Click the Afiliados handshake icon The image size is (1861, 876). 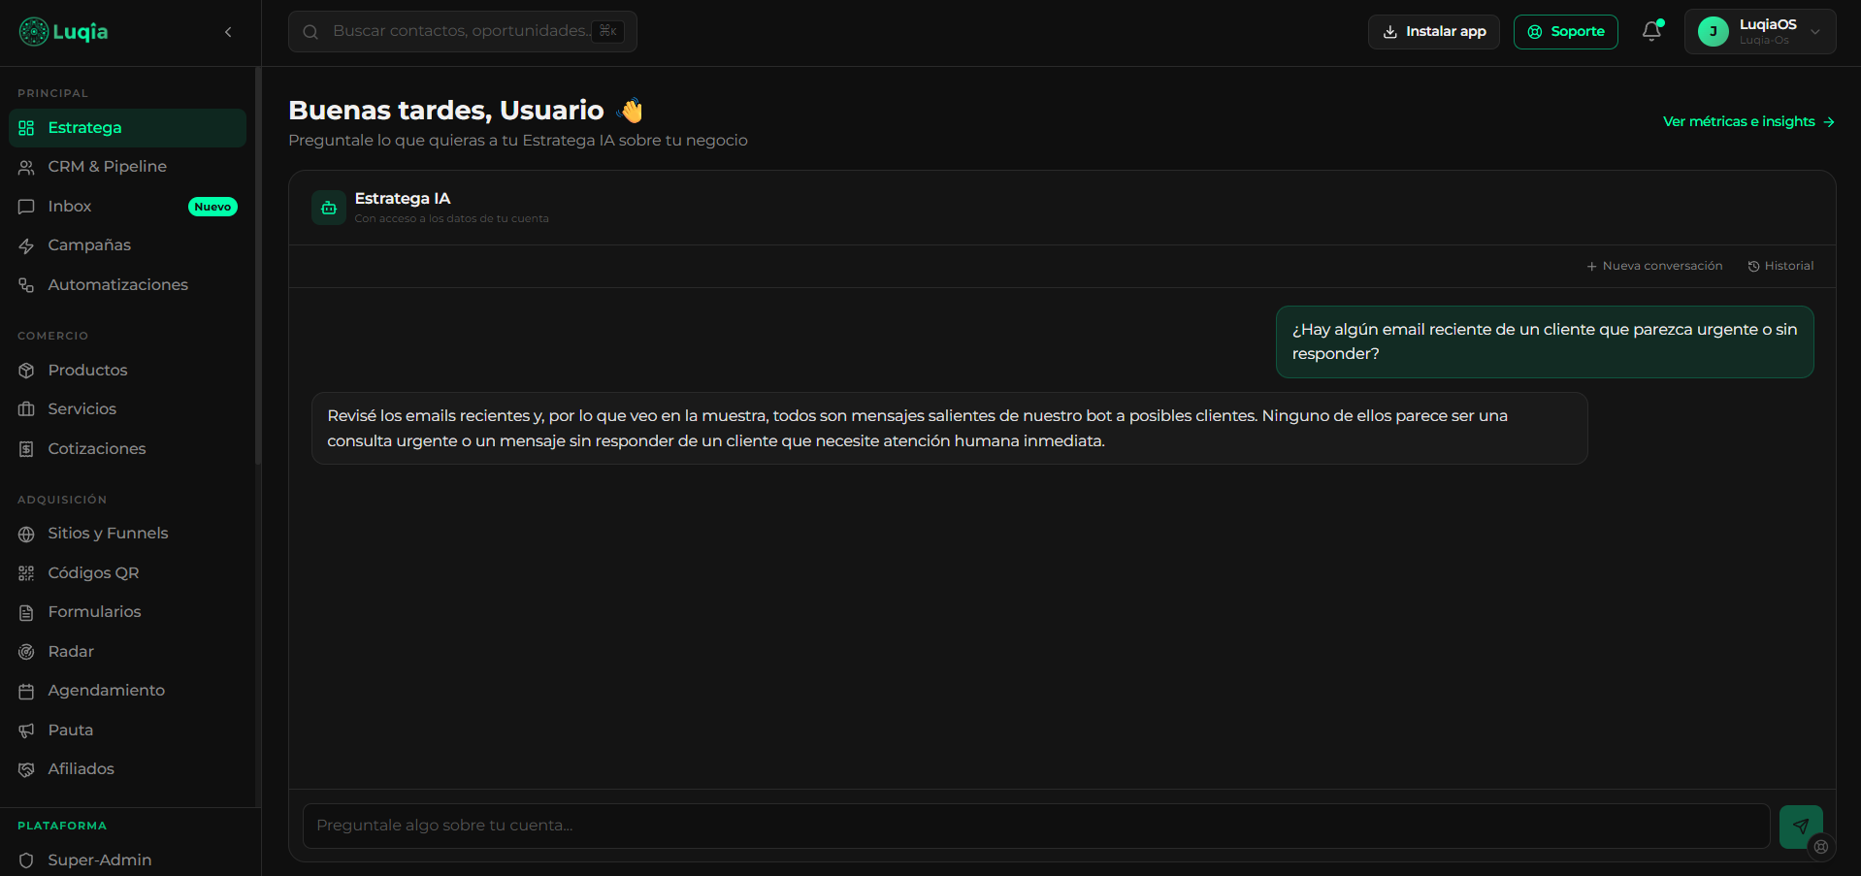(x=26, y=769)
